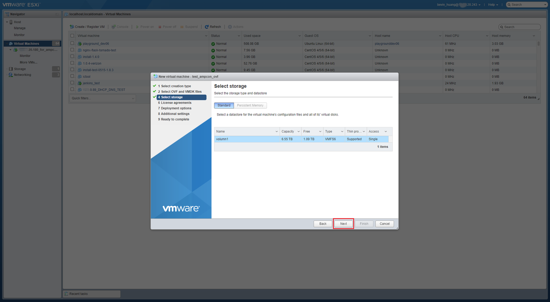Switch to the Persistent Memory tab
The width and height of the screenshot is (550, 302).
tap(250, 105)
